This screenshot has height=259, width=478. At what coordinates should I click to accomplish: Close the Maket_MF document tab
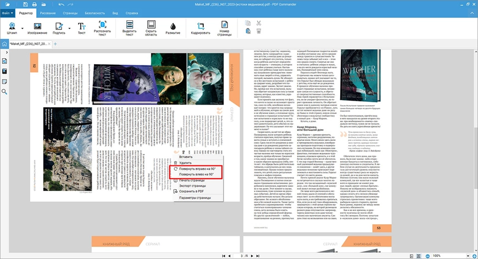pyautogui.click(x=49, y=44)
